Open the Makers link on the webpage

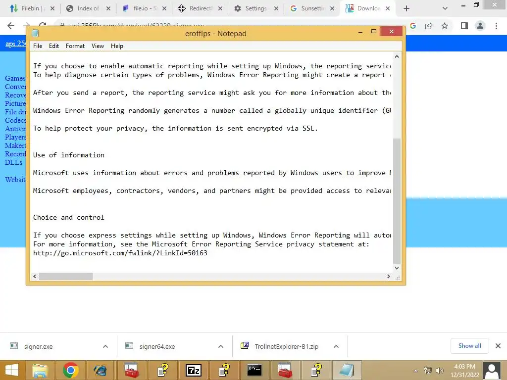click(x=15, y=145)
